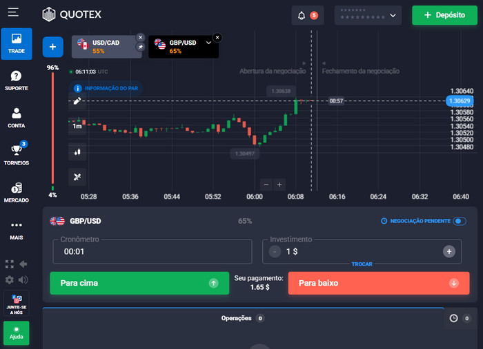
Task: Close the USD/CAD tab
Action: click(x=141, y=37)
